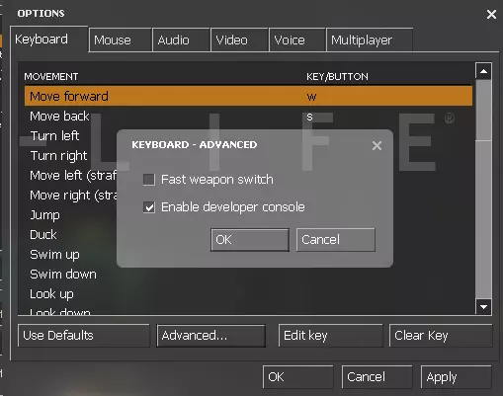Open the Multiplayer tab
Screen dimensions: 503x396
coord(370,40)
